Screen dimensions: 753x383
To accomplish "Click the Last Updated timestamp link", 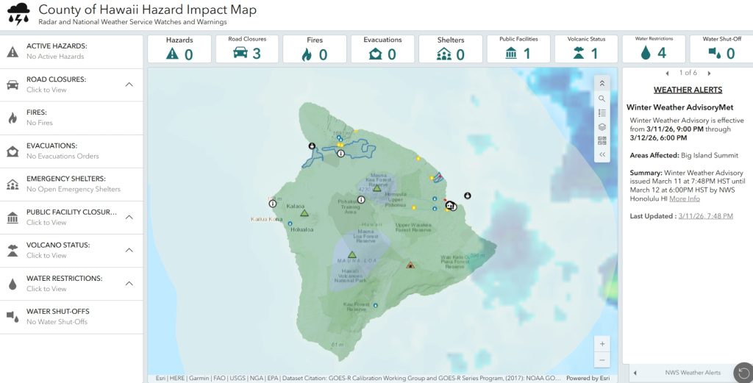I will [705, 216].
